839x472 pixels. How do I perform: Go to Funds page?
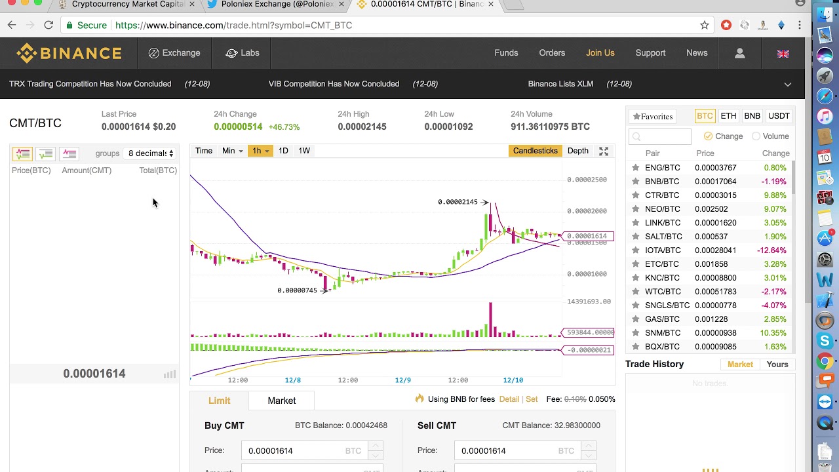pos(506,53)
